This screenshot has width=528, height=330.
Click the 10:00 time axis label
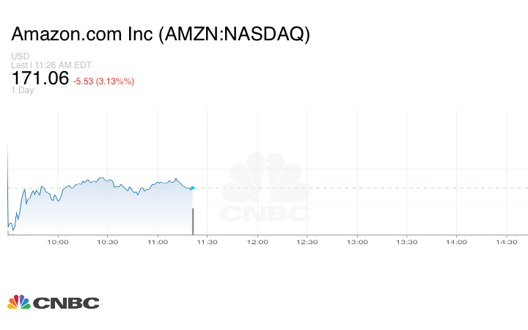click(x=58, y=242)
